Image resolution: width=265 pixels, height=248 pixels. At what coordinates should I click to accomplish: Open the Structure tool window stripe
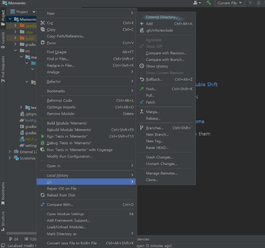[3, 221]
